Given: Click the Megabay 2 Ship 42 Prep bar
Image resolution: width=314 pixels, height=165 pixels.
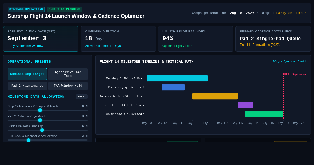Looking at the screenshot, I should click(177, 78).
